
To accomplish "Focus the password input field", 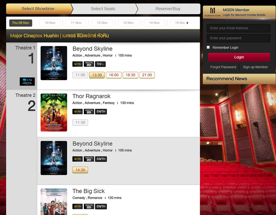I will [238, 38].
